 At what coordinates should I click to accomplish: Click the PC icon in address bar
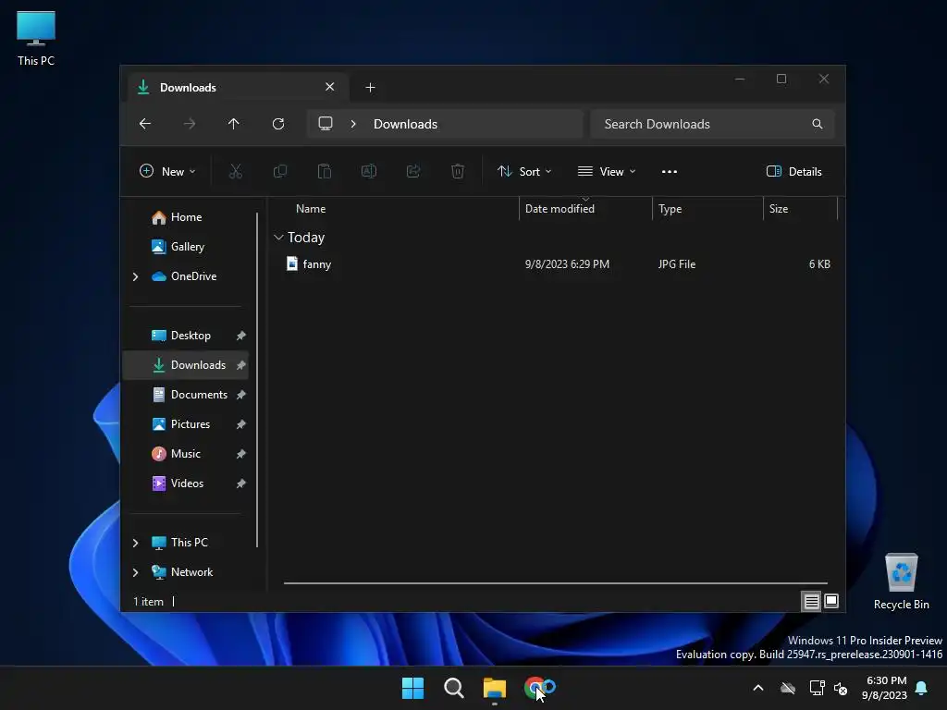[326, 124]
